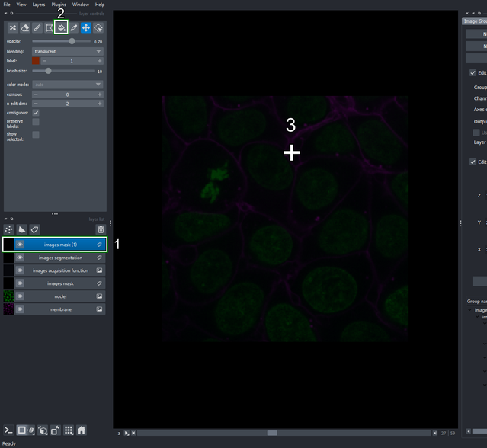Click image type icon on images acquisition function row

pos(99,270)
